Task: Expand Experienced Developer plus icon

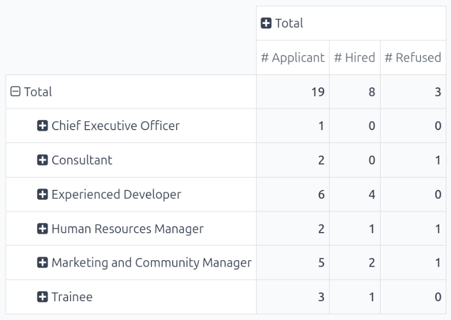Action: click(x=42, y=195)
